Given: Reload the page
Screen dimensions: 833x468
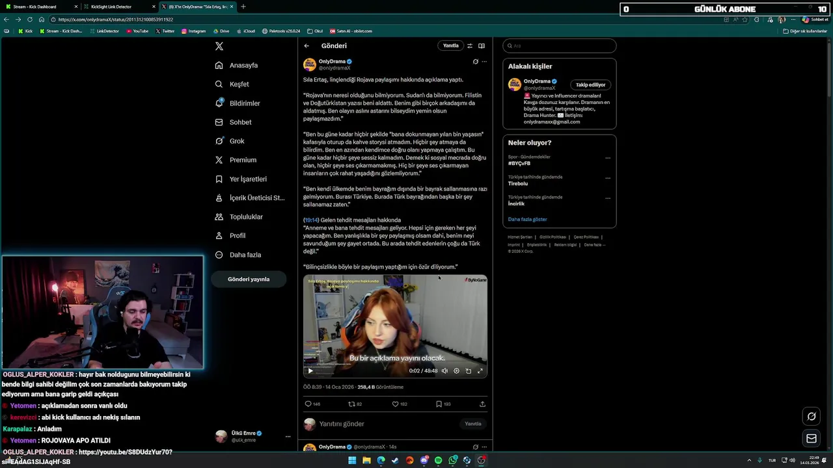Looking at the screenshot, I should (30, 19).
